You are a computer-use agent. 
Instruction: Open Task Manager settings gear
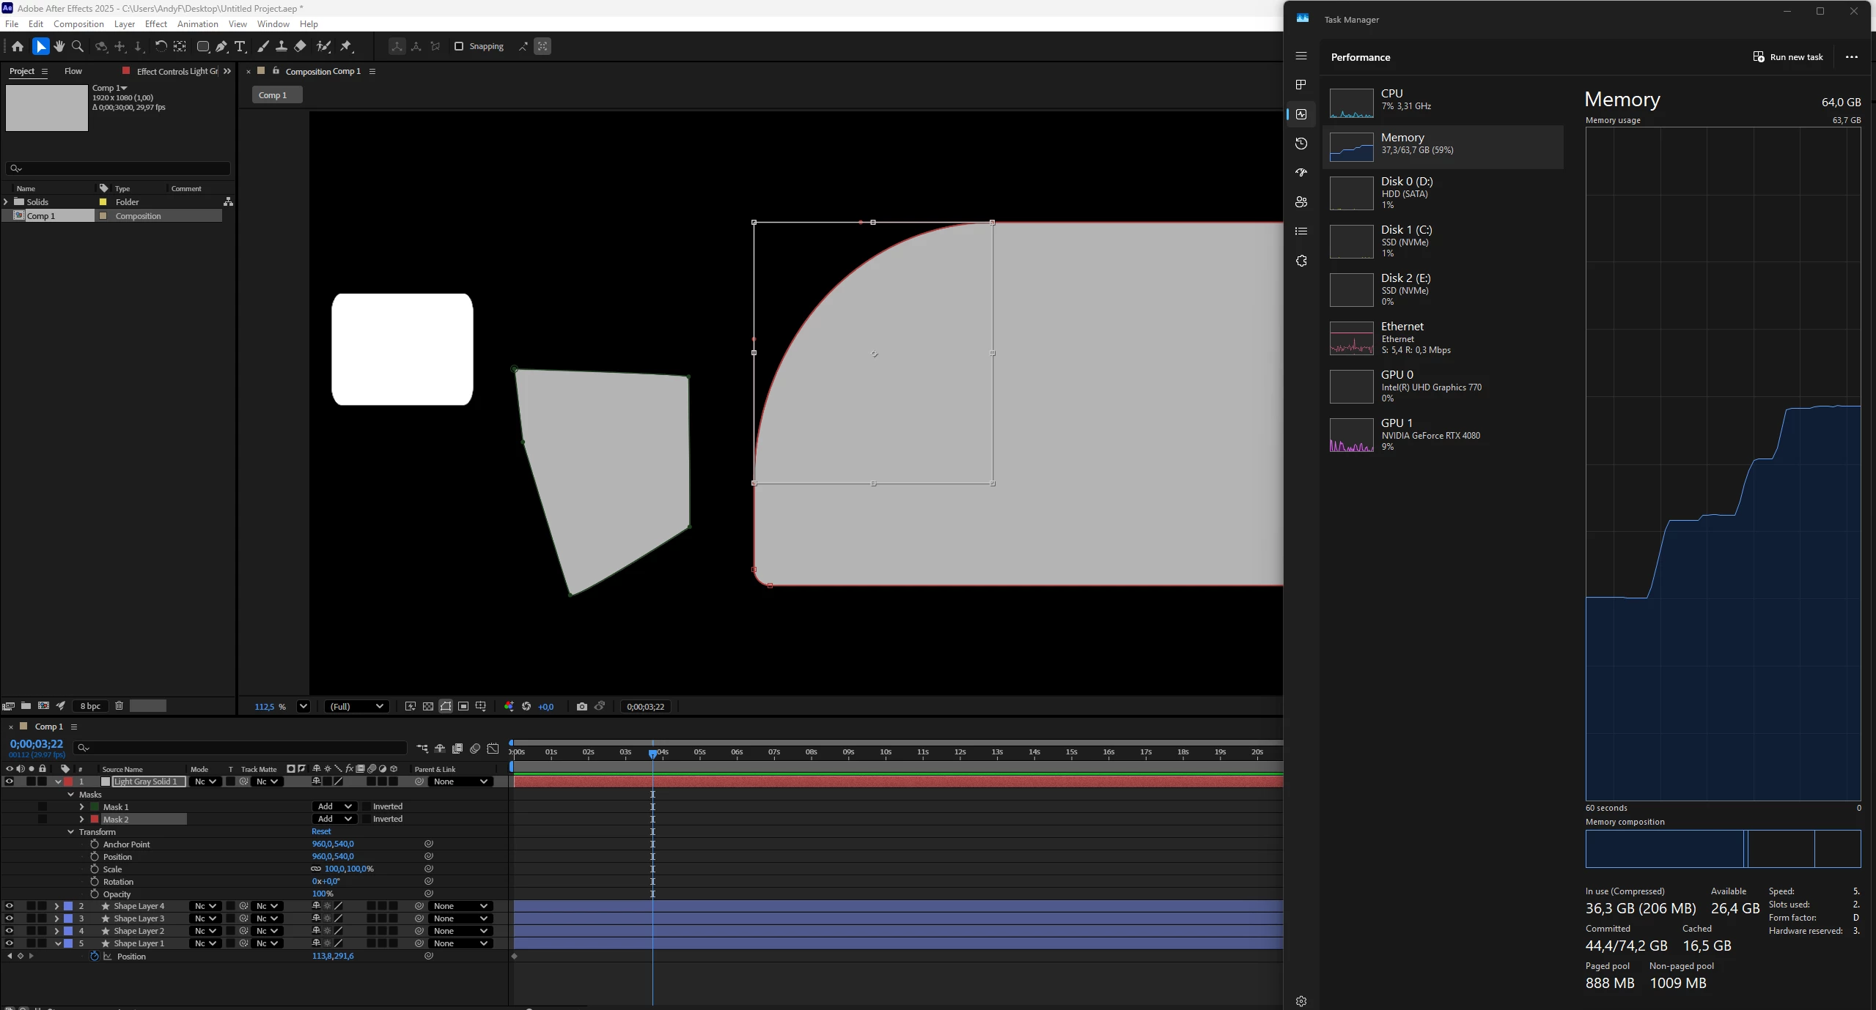click(1301, 1001)
